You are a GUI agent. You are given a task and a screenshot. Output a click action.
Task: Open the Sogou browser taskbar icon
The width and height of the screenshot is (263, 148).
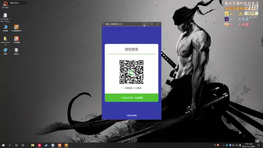click(x=53, y=145)
